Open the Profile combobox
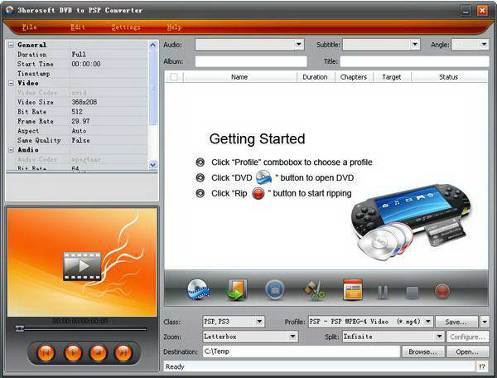Viewport: 497px width, 378px height. (428, 322)
